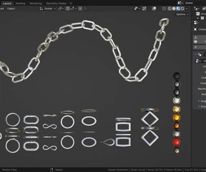Add a modifier with plus button
This screenshot has height=172, width=206.
tap(196, 47)
